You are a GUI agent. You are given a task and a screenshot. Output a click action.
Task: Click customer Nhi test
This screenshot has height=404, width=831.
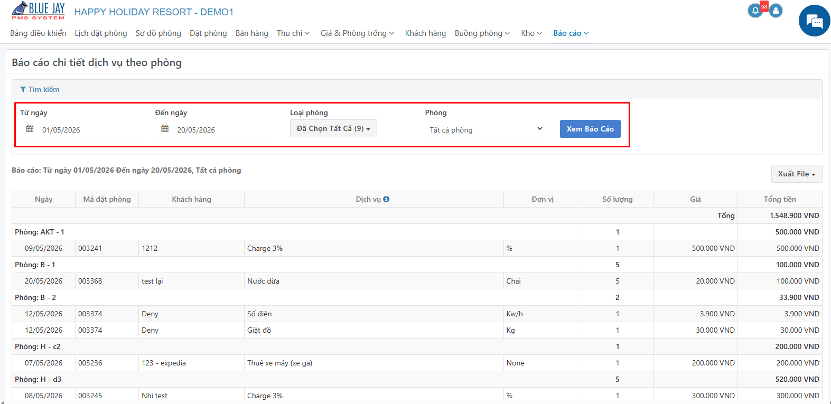pos(154,396)
